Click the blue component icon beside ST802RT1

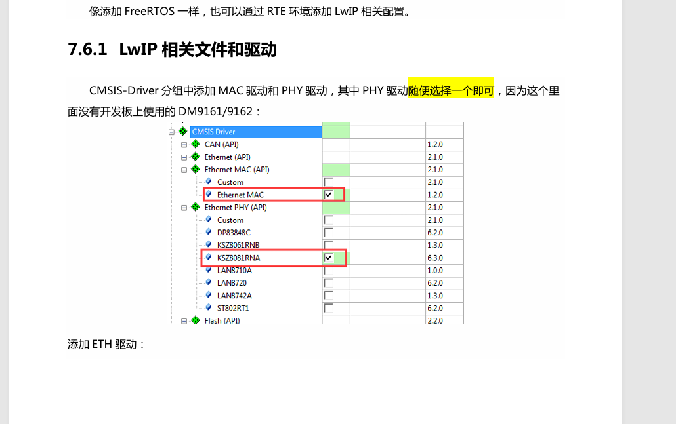209,307
